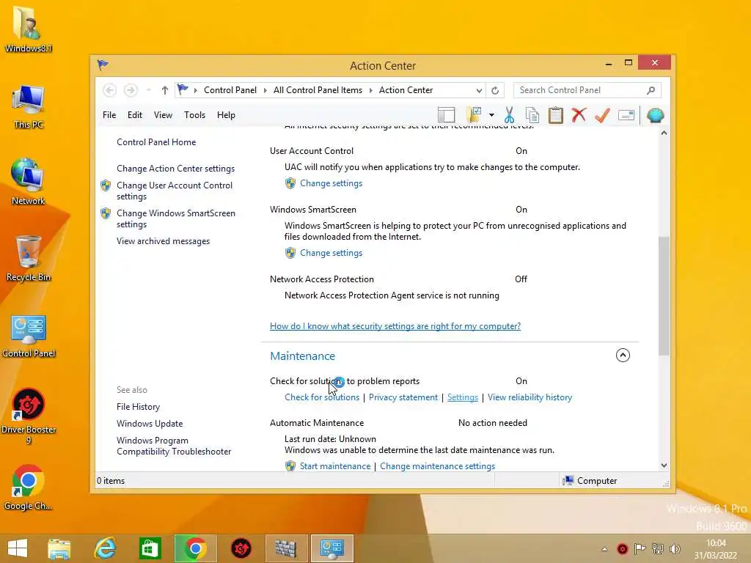Select the Control Panel breadcrumb
The height and width of the screenshot is (563, 751).
(230, 90)
